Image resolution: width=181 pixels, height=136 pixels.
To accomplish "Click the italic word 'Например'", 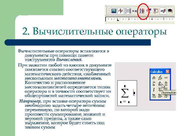I will pos(30,101).
